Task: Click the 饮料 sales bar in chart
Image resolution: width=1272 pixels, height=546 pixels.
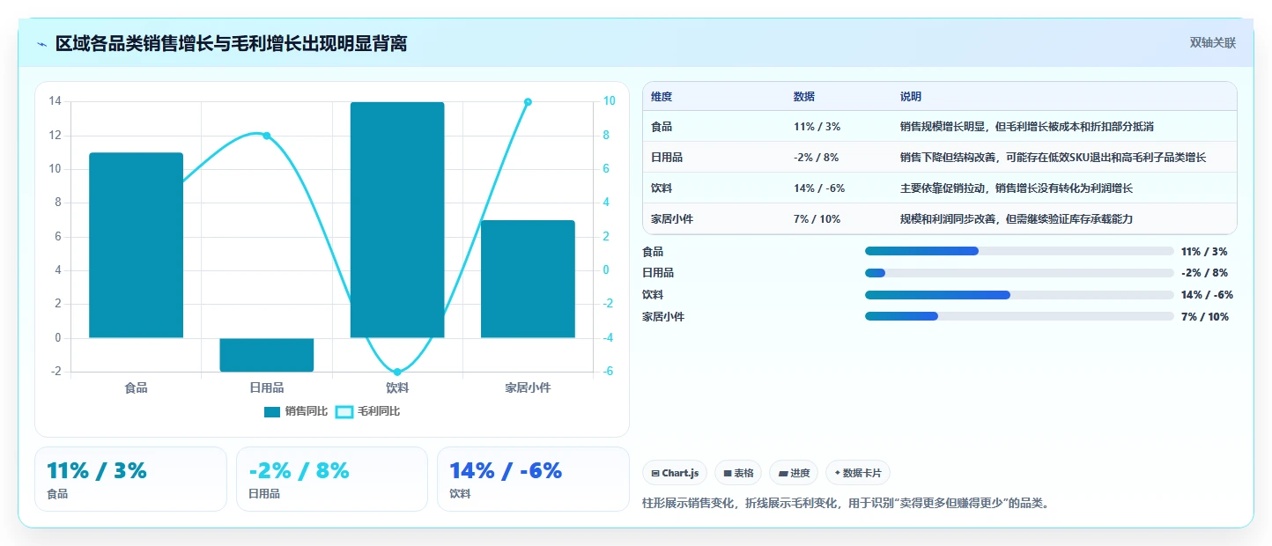Action: click(x=397, y=220)
